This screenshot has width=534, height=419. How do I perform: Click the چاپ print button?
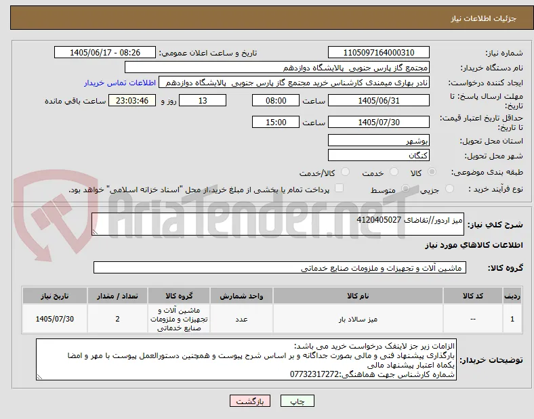[x=297, y=401]
